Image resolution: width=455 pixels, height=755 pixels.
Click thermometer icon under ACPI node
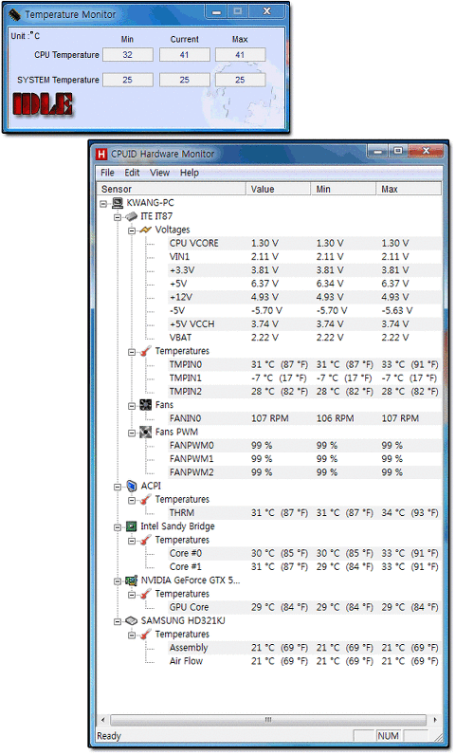click(x=146, y=499)
